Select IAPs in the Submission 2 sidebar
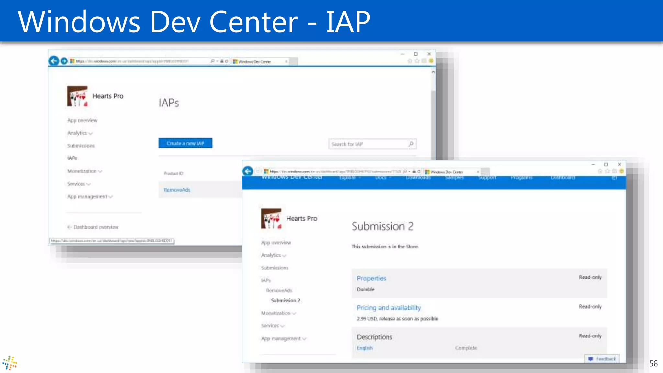Screen dimensions: 663x373 [266, 280]
